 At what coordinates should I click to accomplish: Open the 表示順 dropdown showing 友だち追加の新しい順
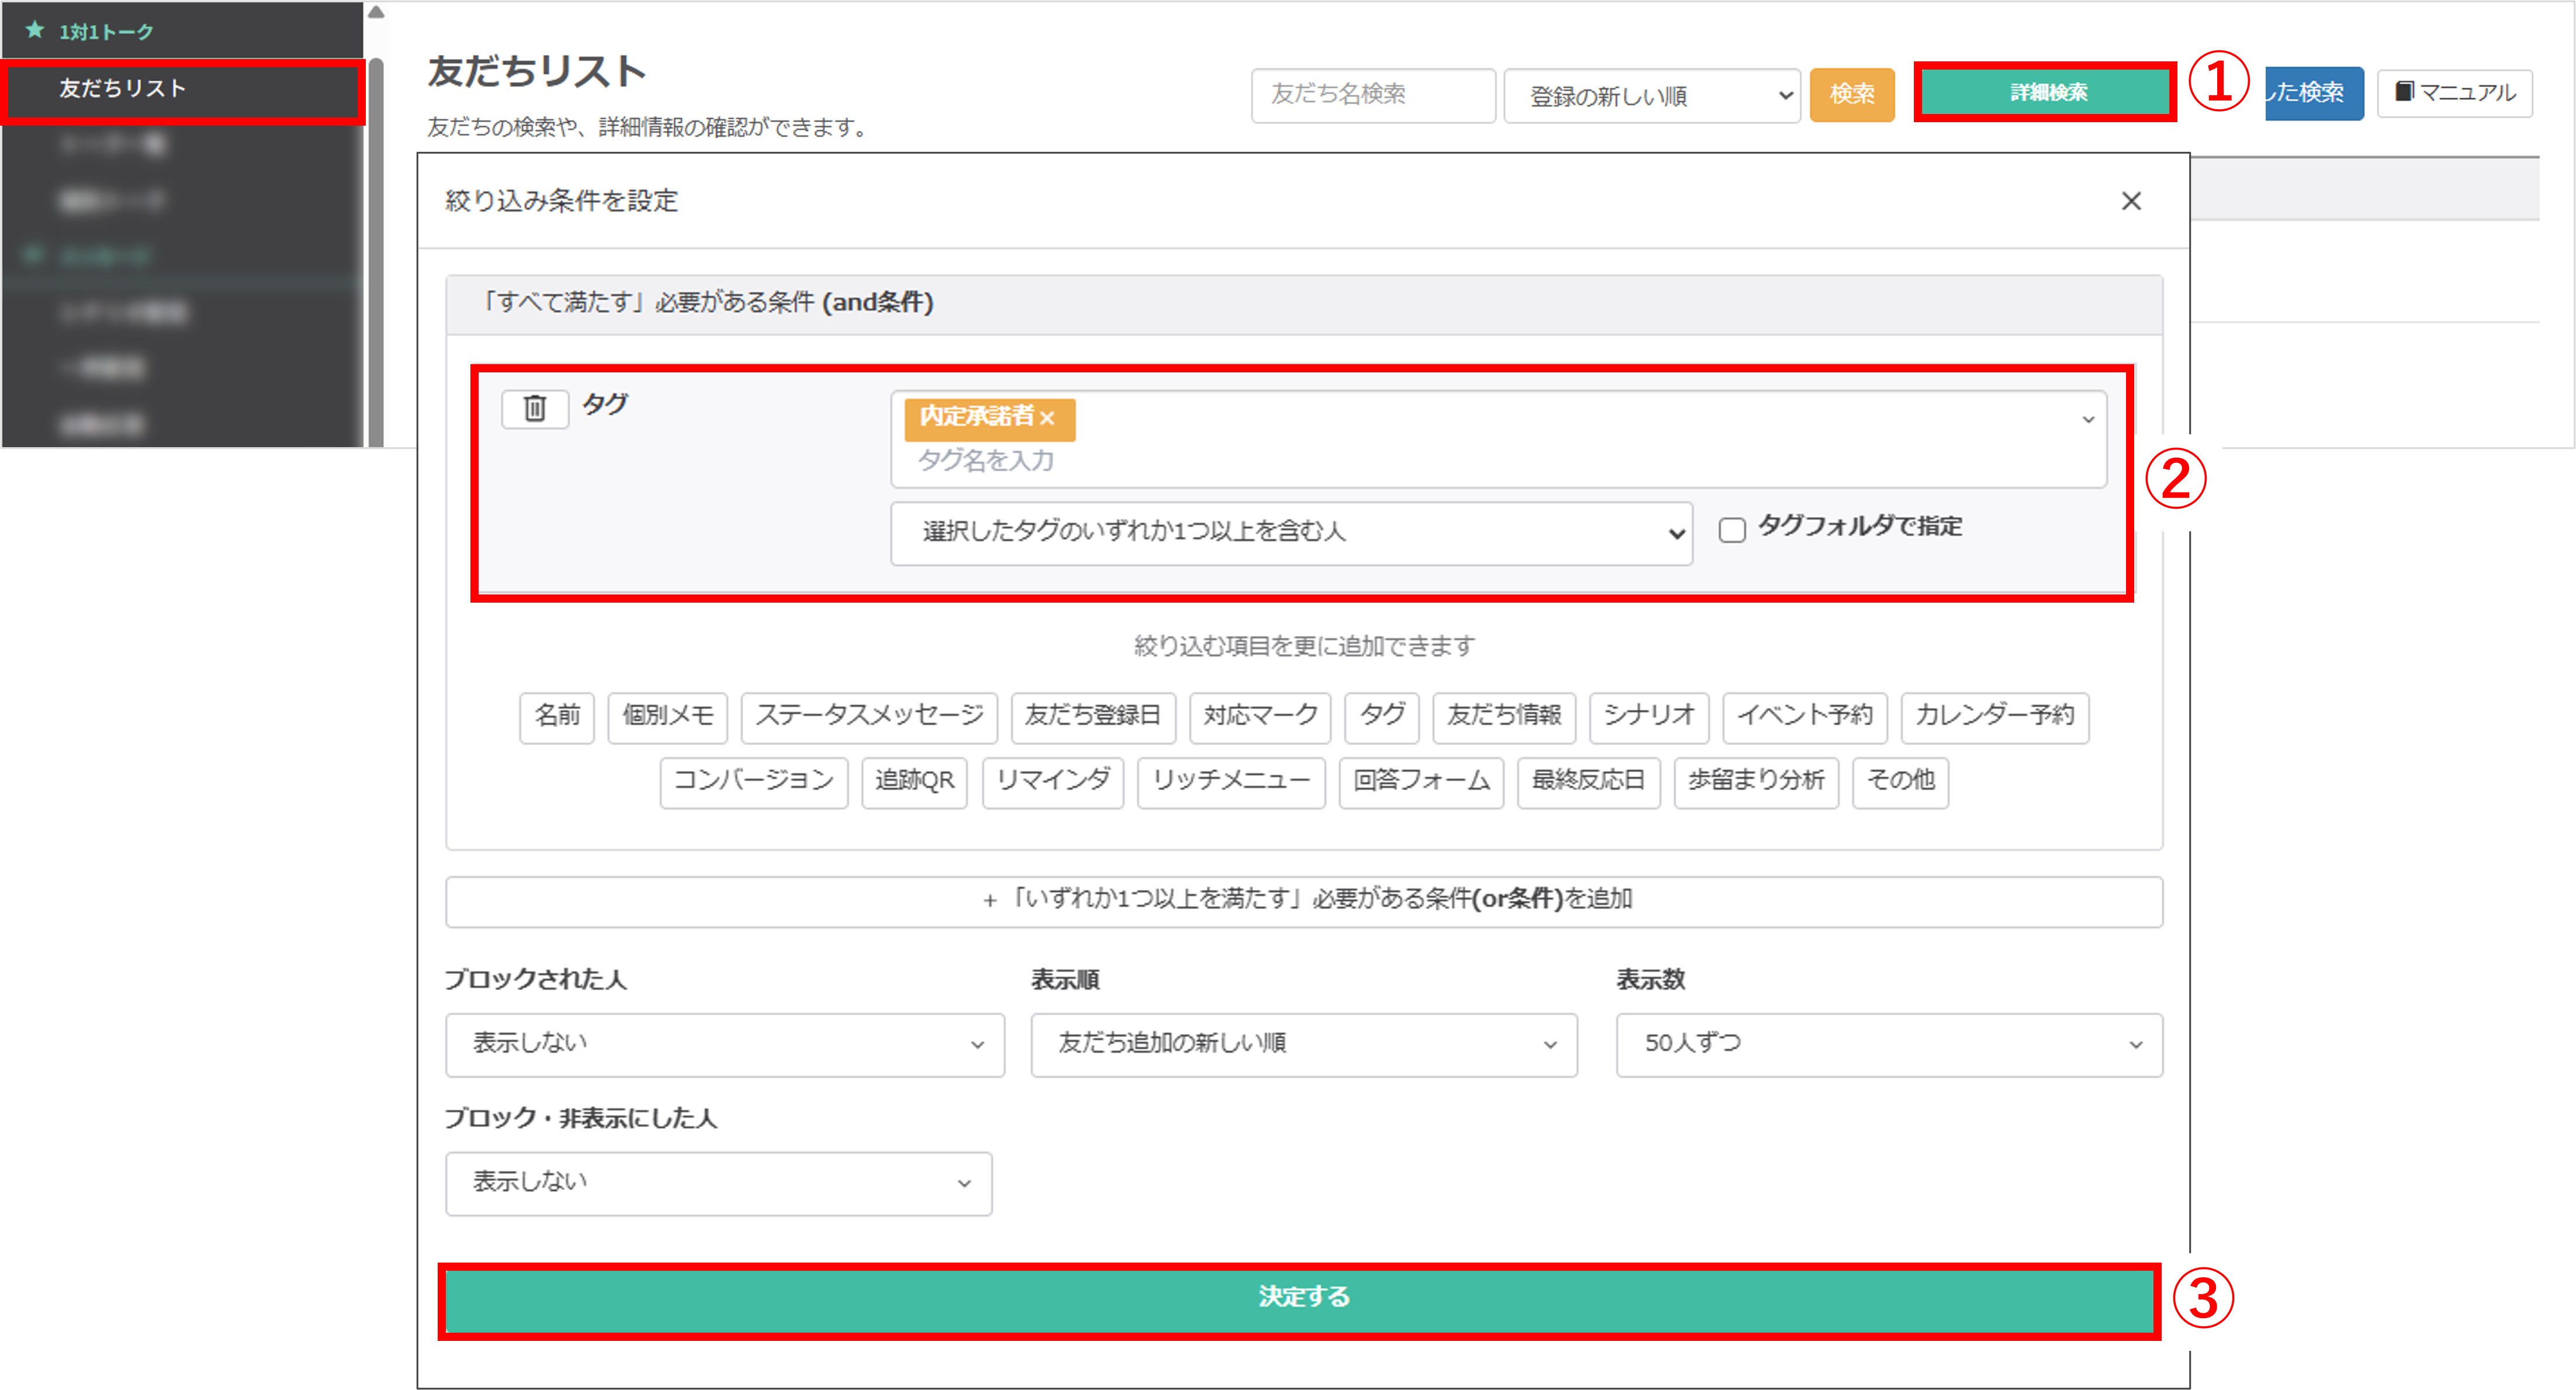(1303, 1044)
